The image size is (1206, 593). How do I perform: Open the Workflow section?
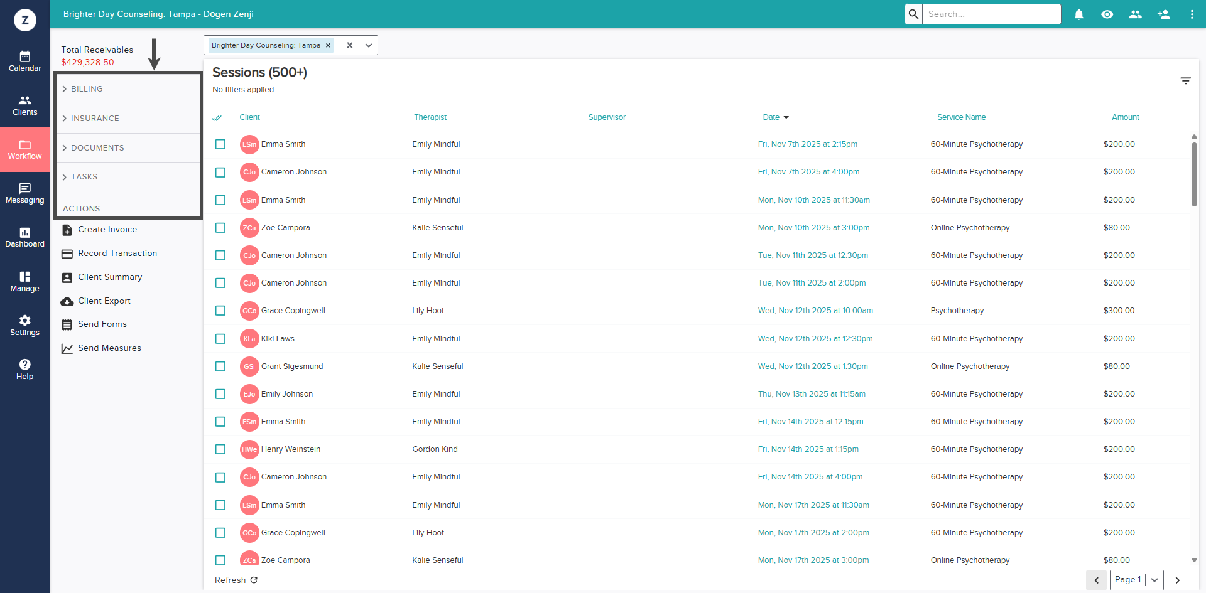pyautogui.click(x=24, y=149)
